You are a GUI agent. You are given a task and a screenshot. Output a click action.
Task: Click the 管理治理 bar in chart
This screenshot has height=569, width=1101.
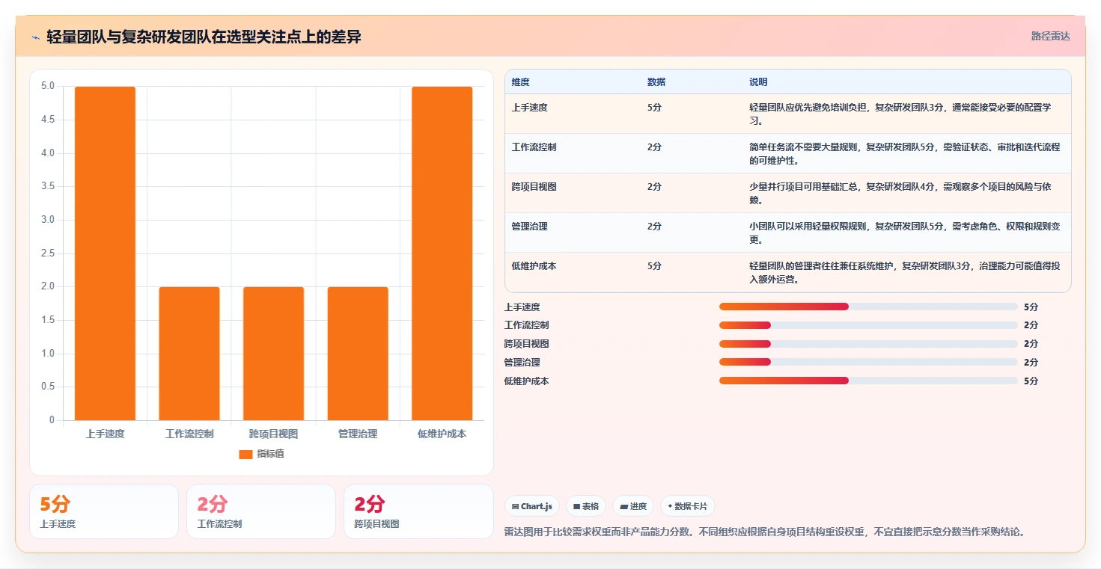point(358,354)
